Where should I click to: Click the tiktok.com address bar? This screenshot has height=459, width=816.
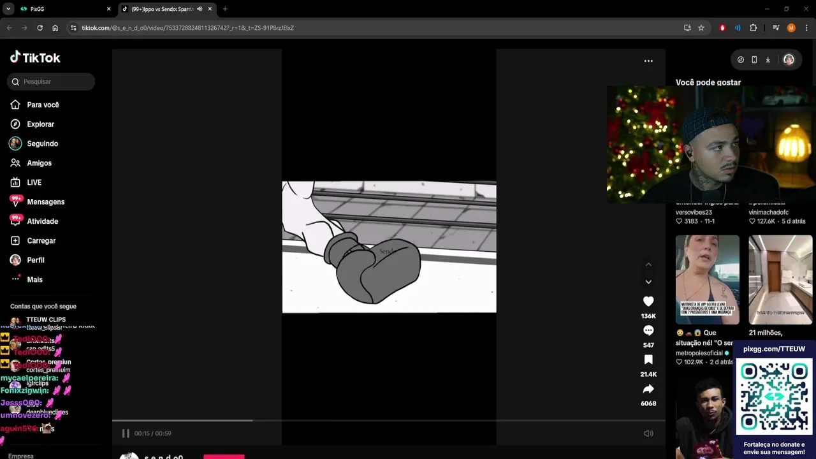[x=376, y=28]
